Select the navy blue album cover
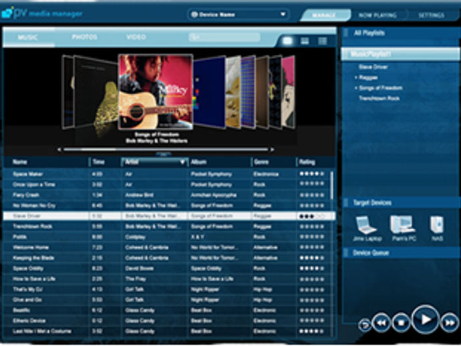The height and width of the screenshot is (346, 461). [x=210, y=92]
